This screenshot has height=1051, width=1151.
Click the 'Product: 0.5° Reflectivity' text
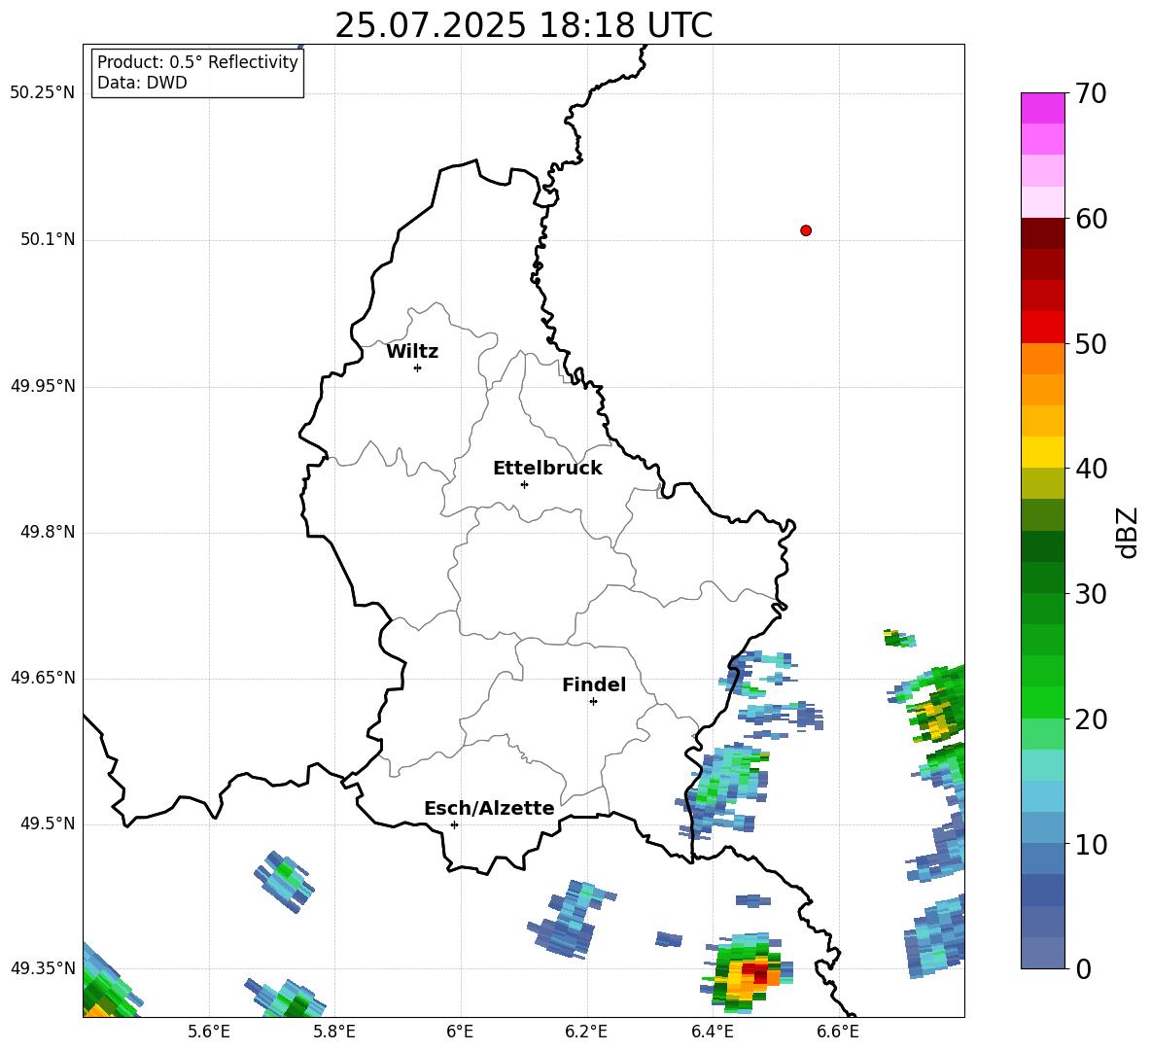pos(197,62)
